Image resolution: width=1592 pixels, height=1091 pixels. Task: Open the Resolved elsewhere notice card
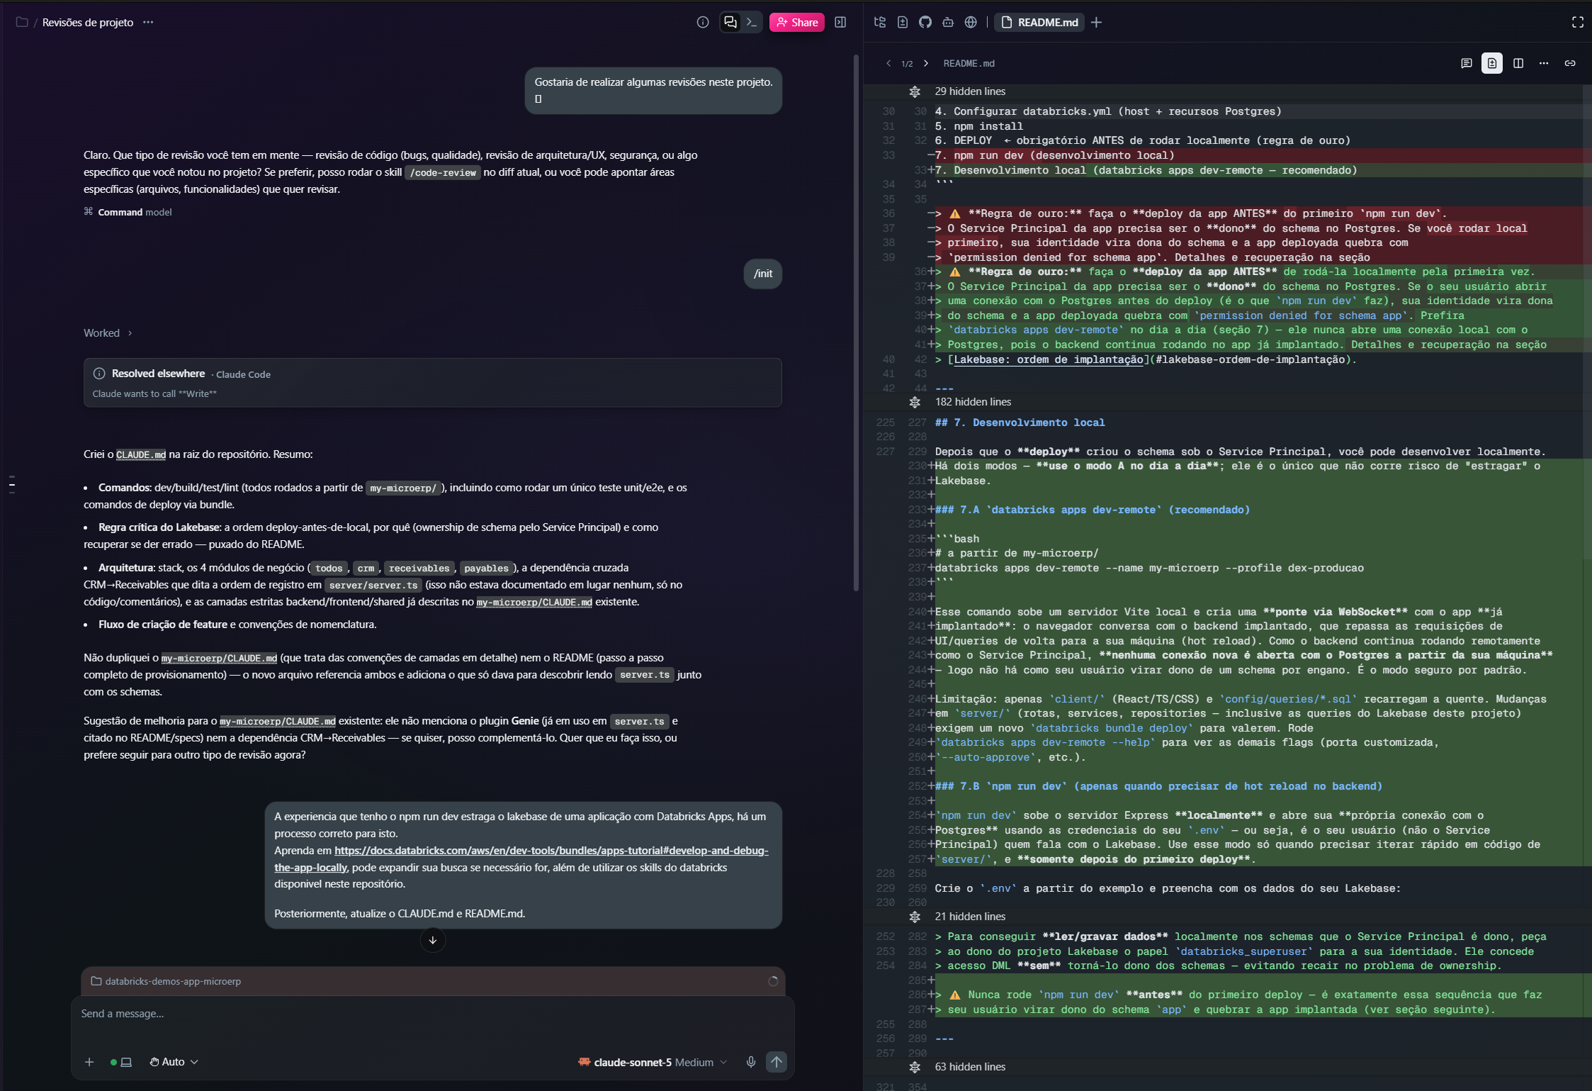(x=432, y=383)
